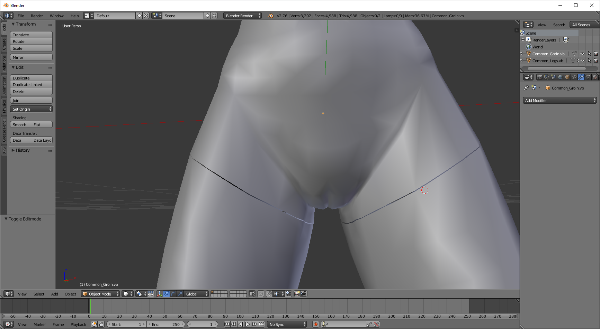Click the Translate button

point(31,35)
